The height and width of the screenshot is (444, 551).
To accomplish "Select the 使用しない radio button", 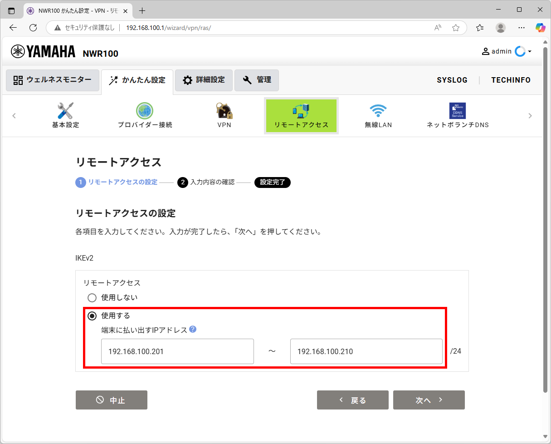I will [x=92, y=298].
